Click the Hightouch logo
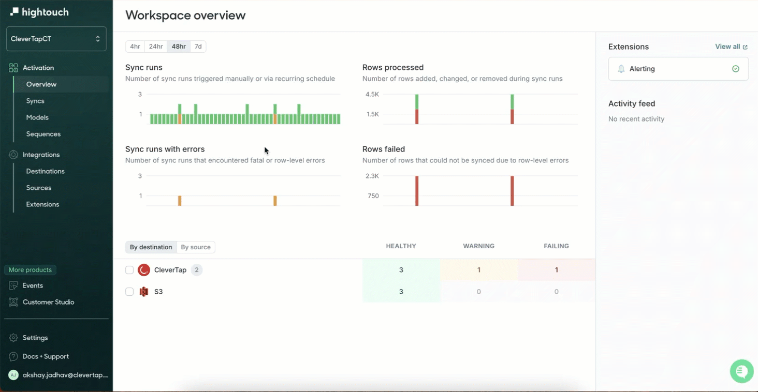Screen dimensions: 758x392 [39, 12]
